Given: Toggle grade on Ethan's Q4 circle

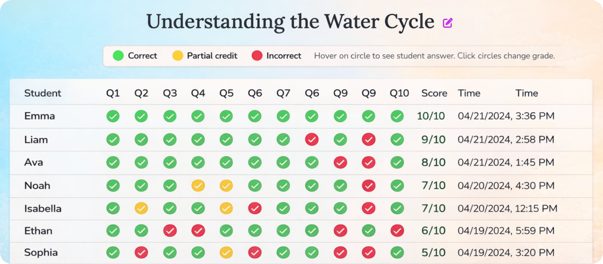Looking at the screenshot, I should click(198, 231).
